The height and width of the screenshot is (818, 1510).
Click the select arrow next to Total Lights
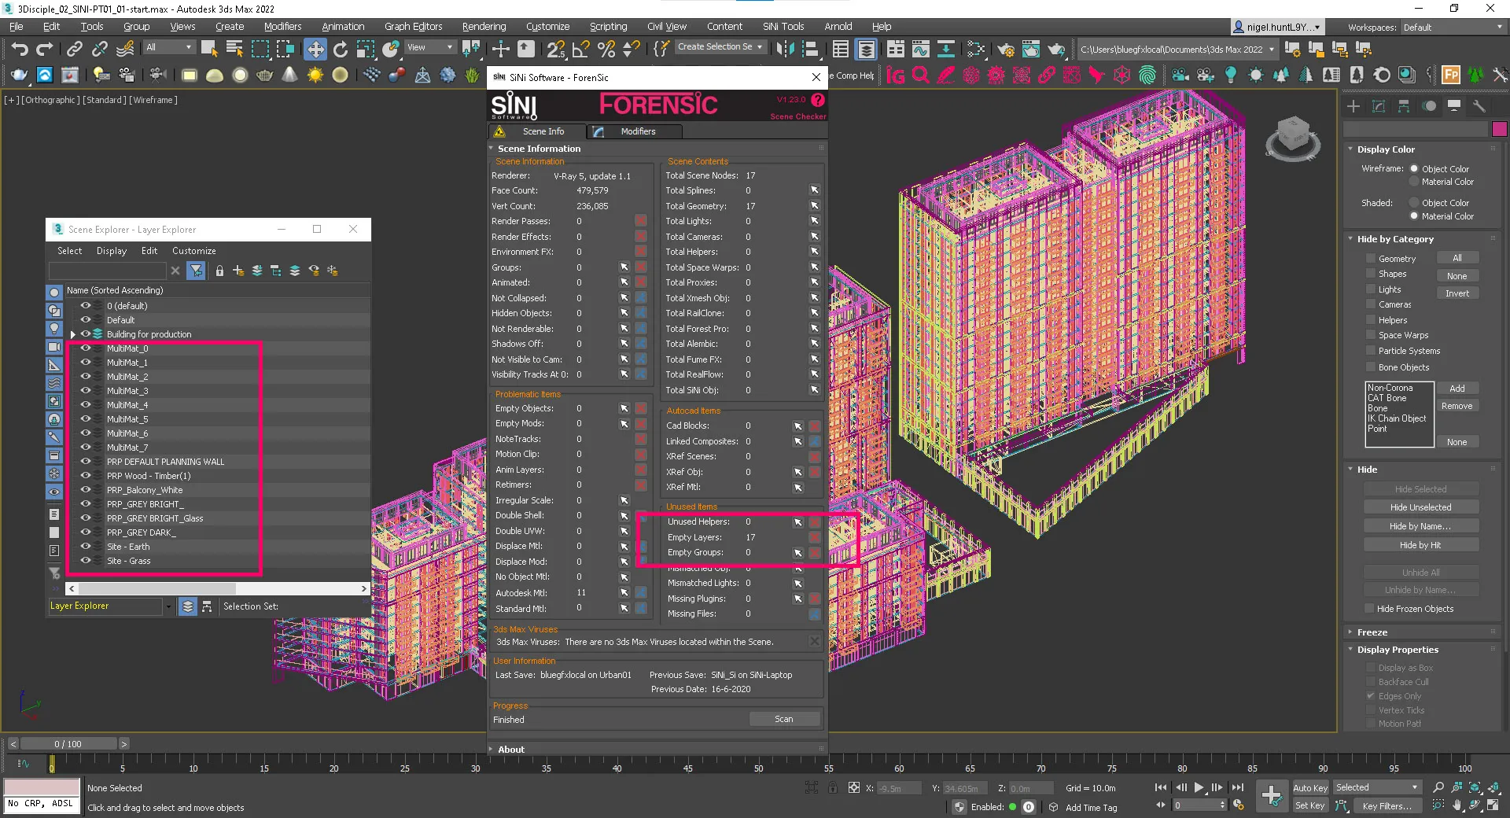click(814, 221)
